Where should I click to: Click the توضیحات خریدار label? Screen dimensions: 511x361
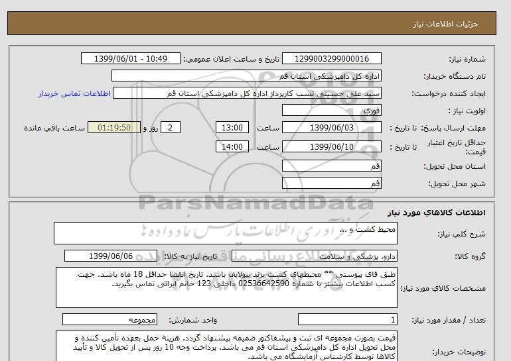(459, 352)
